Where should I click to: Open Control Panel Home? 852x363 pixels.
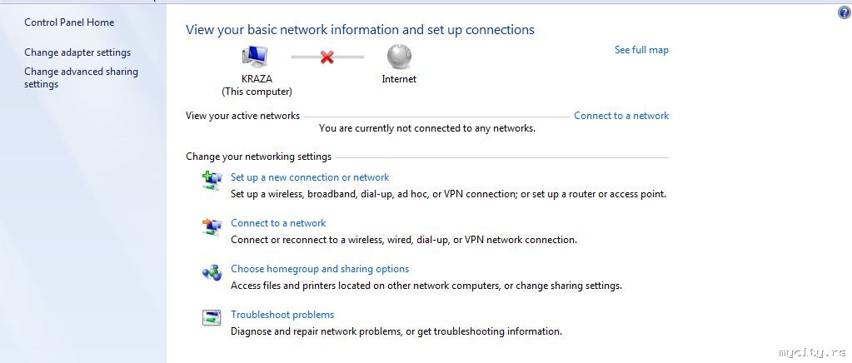[69, 22]
